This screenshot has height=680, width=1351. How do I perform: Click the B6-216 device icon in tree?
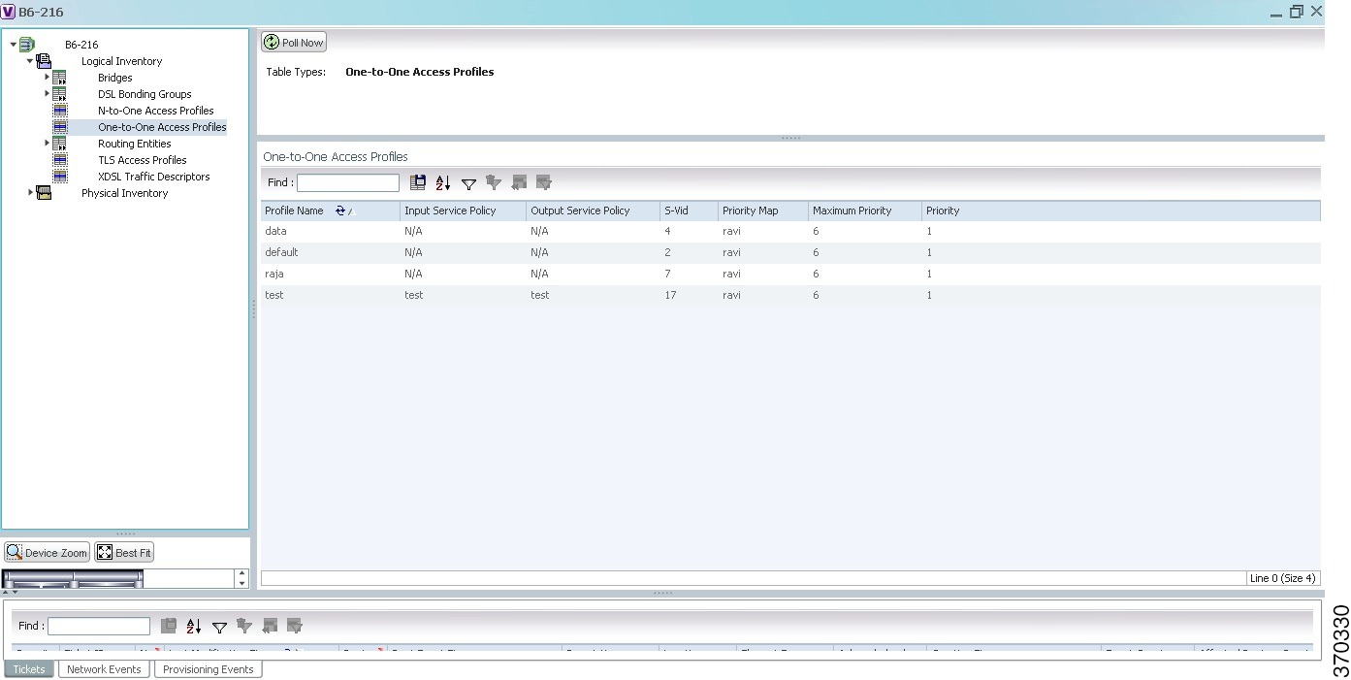(x=27, y=45)
